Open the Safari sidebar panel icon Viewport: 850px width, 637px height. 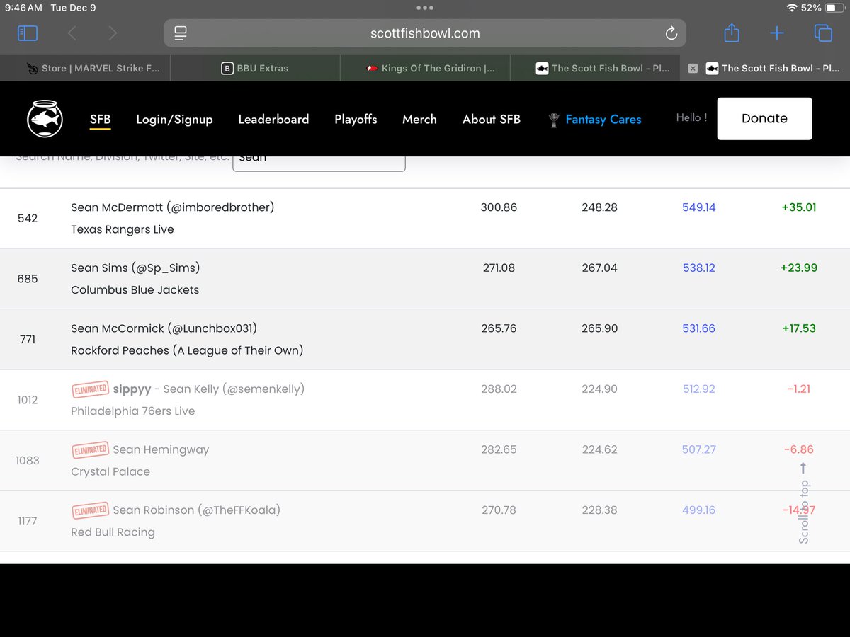27,33
